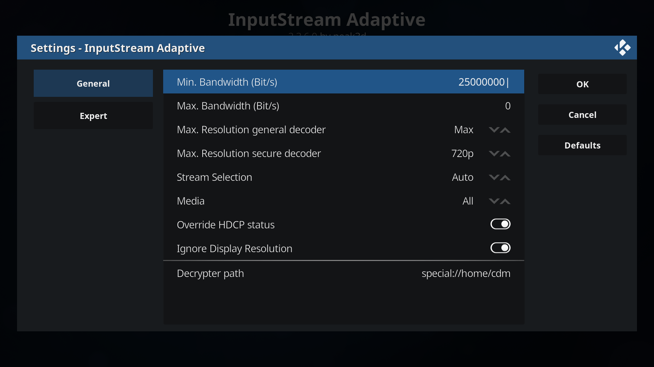Screen dimensions: 654x367
Task: Confirm settings with OK button
Action: click(582, 84)
